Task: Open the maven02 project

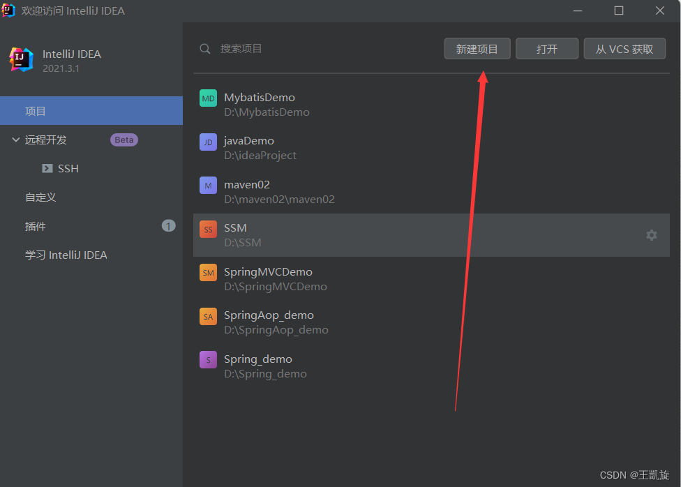Action: pos(431,192)
